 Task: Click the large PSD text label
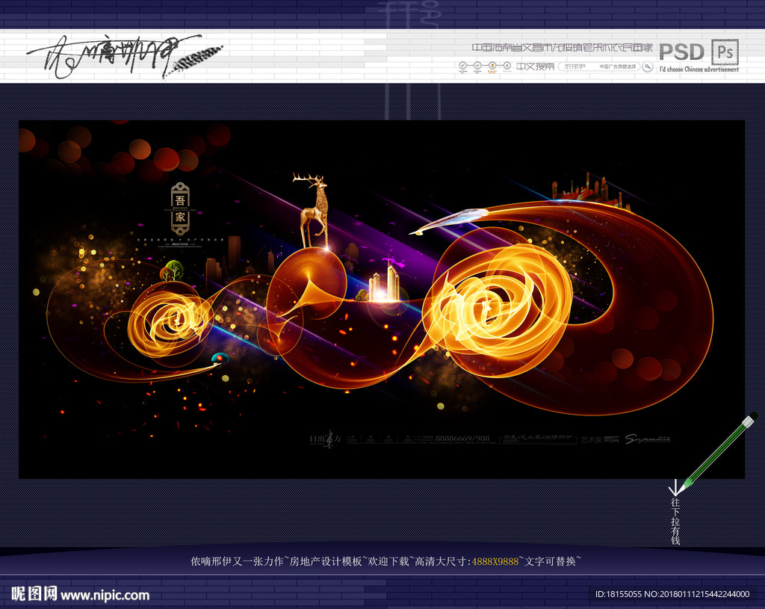point(681,52)
